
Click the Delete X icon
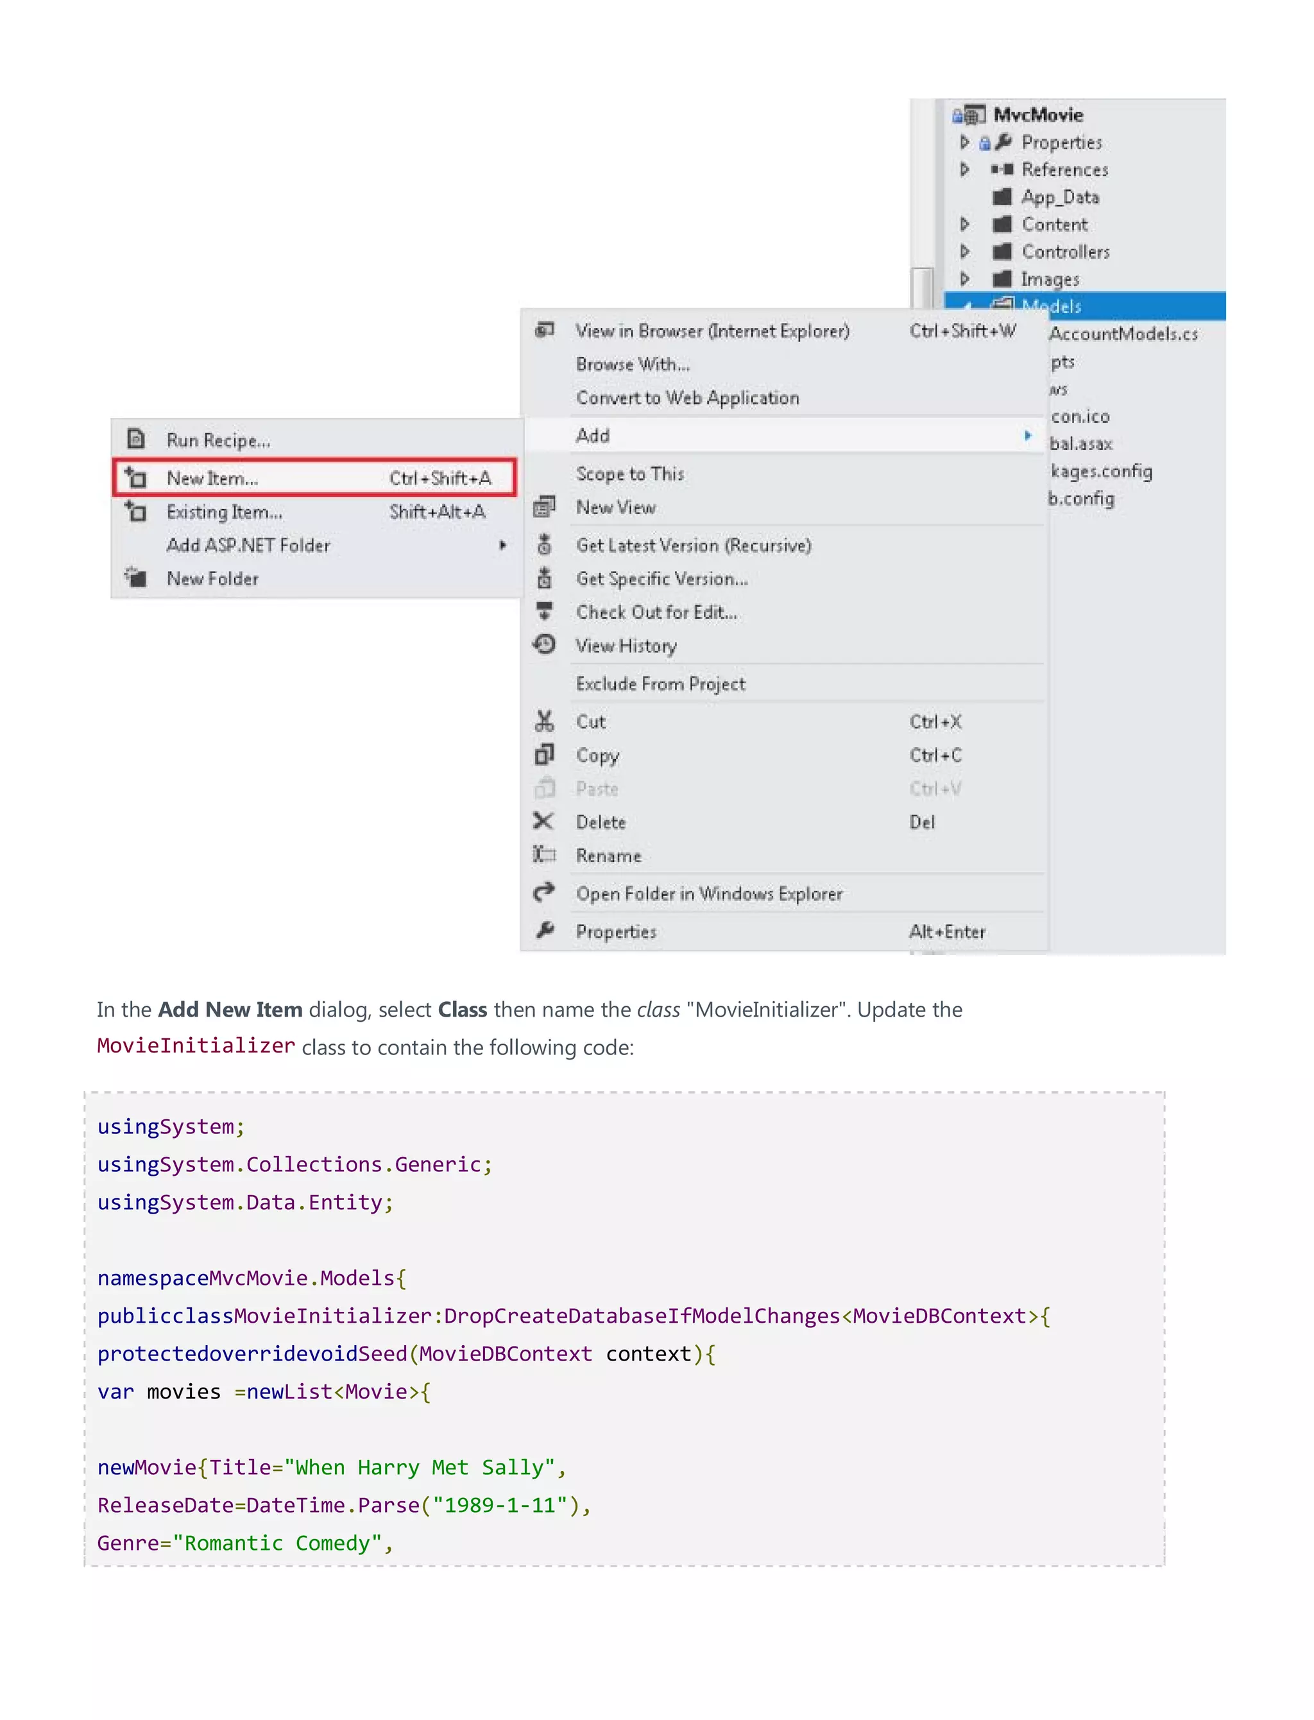(543, 820)
